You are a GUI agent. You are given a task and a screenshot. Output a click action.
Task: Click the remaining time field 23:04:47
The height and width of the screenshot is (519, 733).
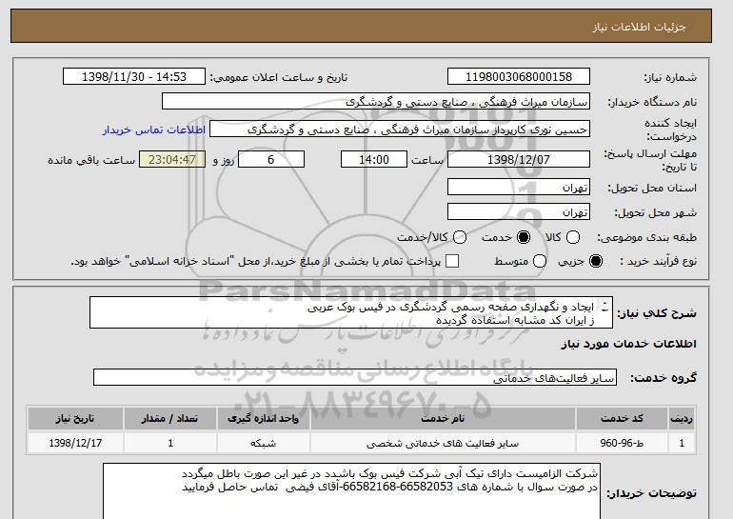(x=172, y=159)
